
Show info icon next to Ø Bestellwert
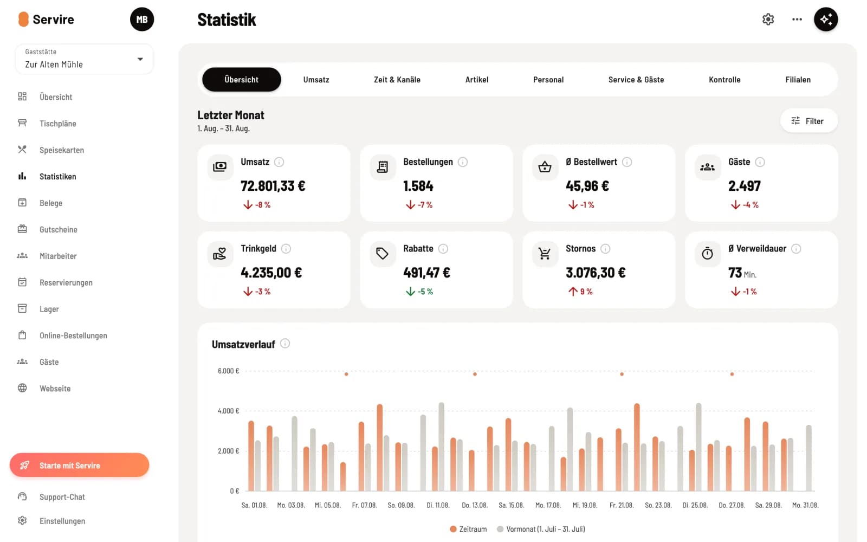[x=627, y=162]
